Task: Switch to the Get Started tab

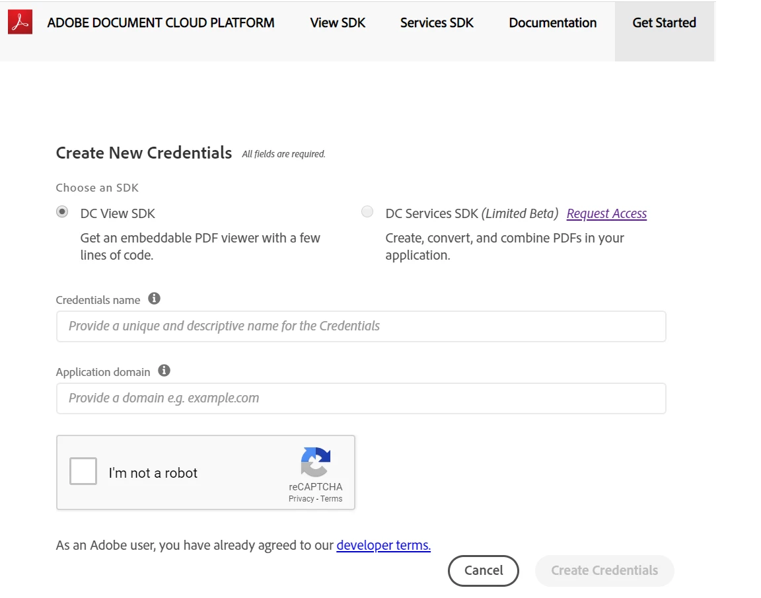Action: [x=664, y=23]
